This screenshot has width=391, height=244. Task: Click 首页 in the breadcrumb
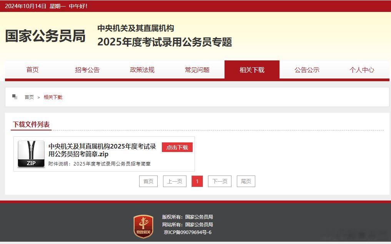29,97
